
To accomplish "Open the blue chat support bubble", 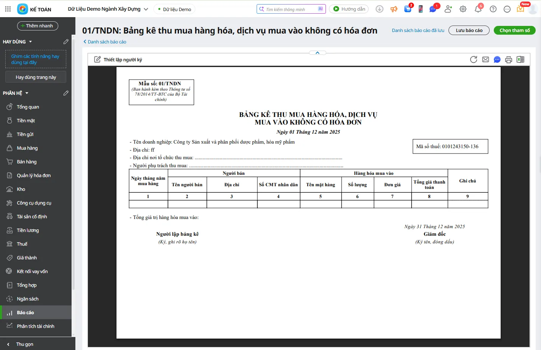I will point(497,59).
